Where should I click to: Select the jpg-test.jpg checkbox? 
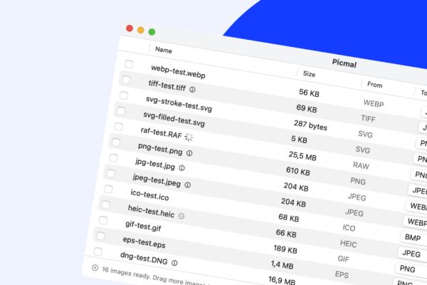[113, 157]
